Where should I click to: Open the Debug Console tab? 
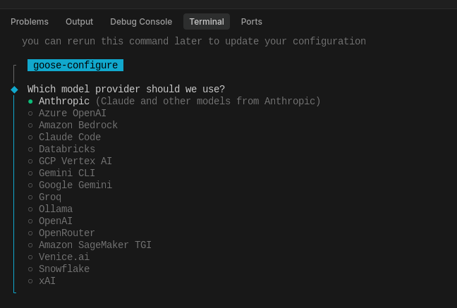(141, 22)
